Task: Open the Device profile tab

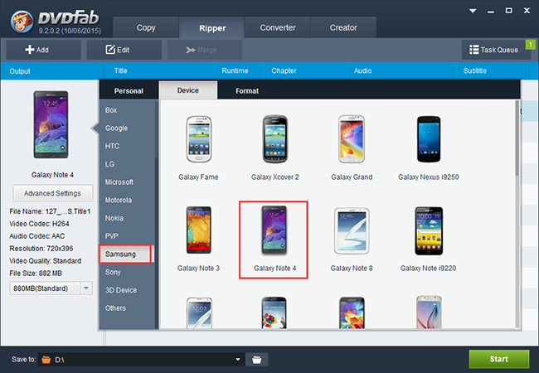Action: pos(188,90)
